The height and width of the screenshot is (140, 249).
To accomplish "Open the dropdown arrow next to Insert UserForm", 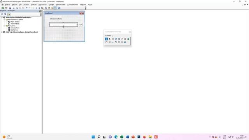I will tap(8, 8).
